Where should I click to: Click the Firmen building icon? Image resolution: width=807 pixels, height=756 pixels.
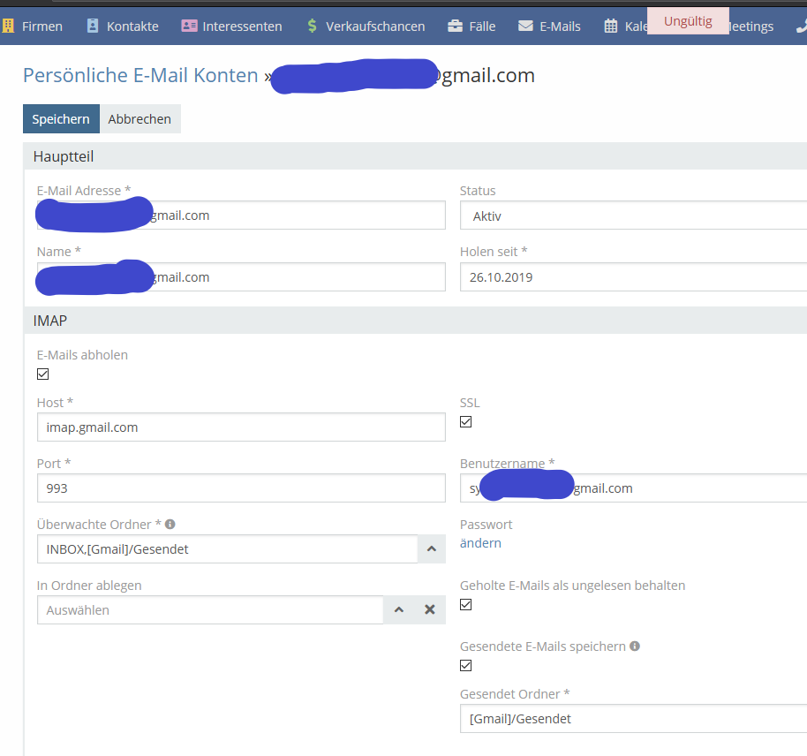(9, 26)
